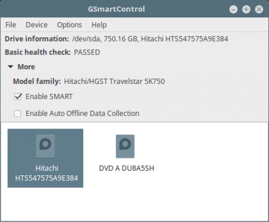
Task: Open the File menu
Action: (x=11, y=25)
